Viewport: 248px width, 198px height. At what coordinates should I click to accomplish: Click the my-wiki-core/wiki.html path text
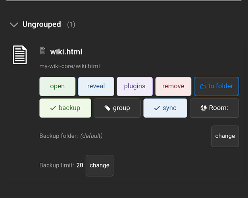pyautogui.click(x=69, y=66)
